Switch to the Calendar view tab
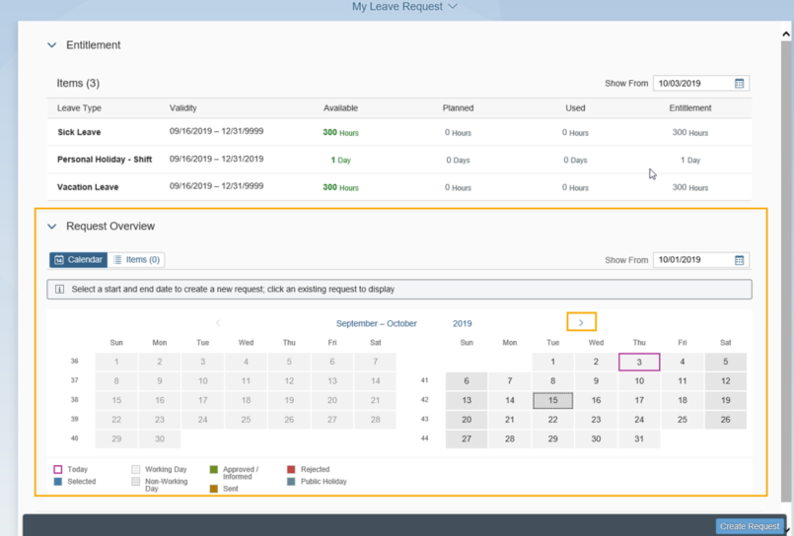 click(x=78, y=260)
